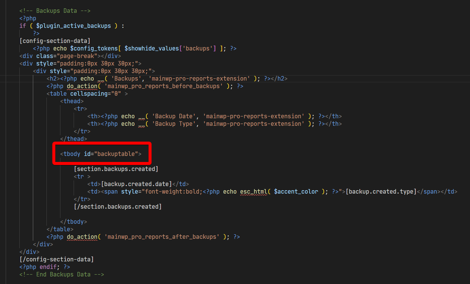The height and width of the screenshot is (284, 470).
Task: Click the "backuptable" id value
Action: click(116, 154)
